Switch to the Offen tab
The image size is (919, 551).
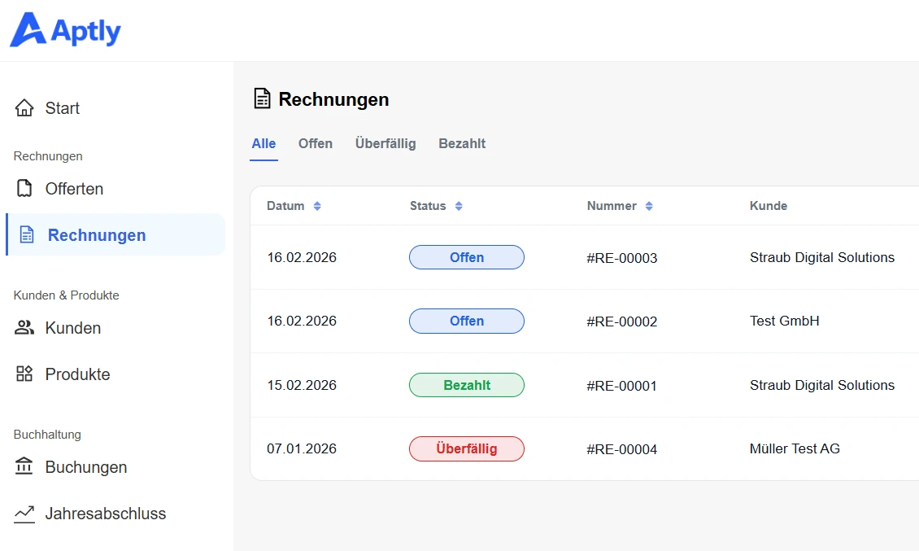click(316, 144)
